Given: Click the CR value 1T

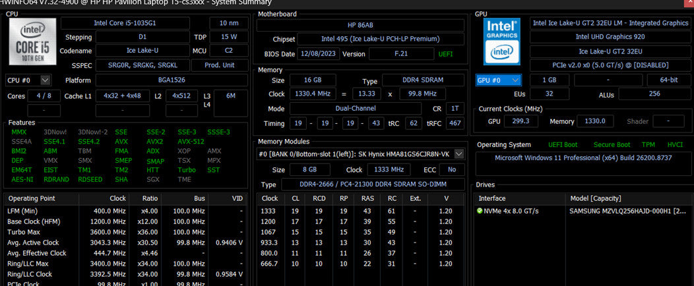Looking at the screenshot, I should (455, 109).
